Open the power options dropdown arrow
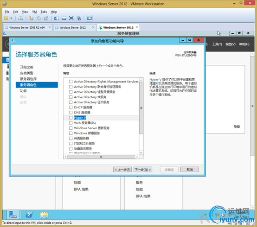 [x=11, y=18]
